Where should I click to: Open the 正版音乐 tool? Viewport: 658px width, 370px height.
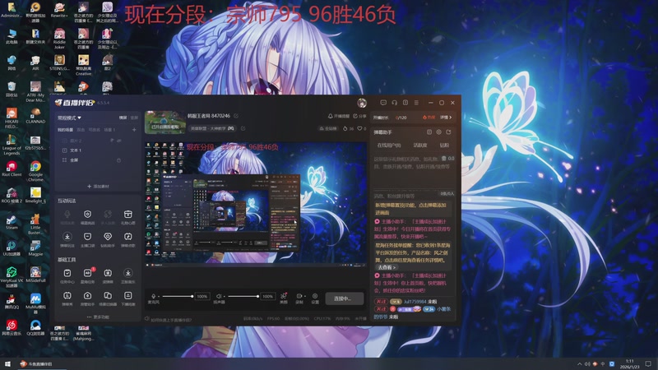coord(128,275)
